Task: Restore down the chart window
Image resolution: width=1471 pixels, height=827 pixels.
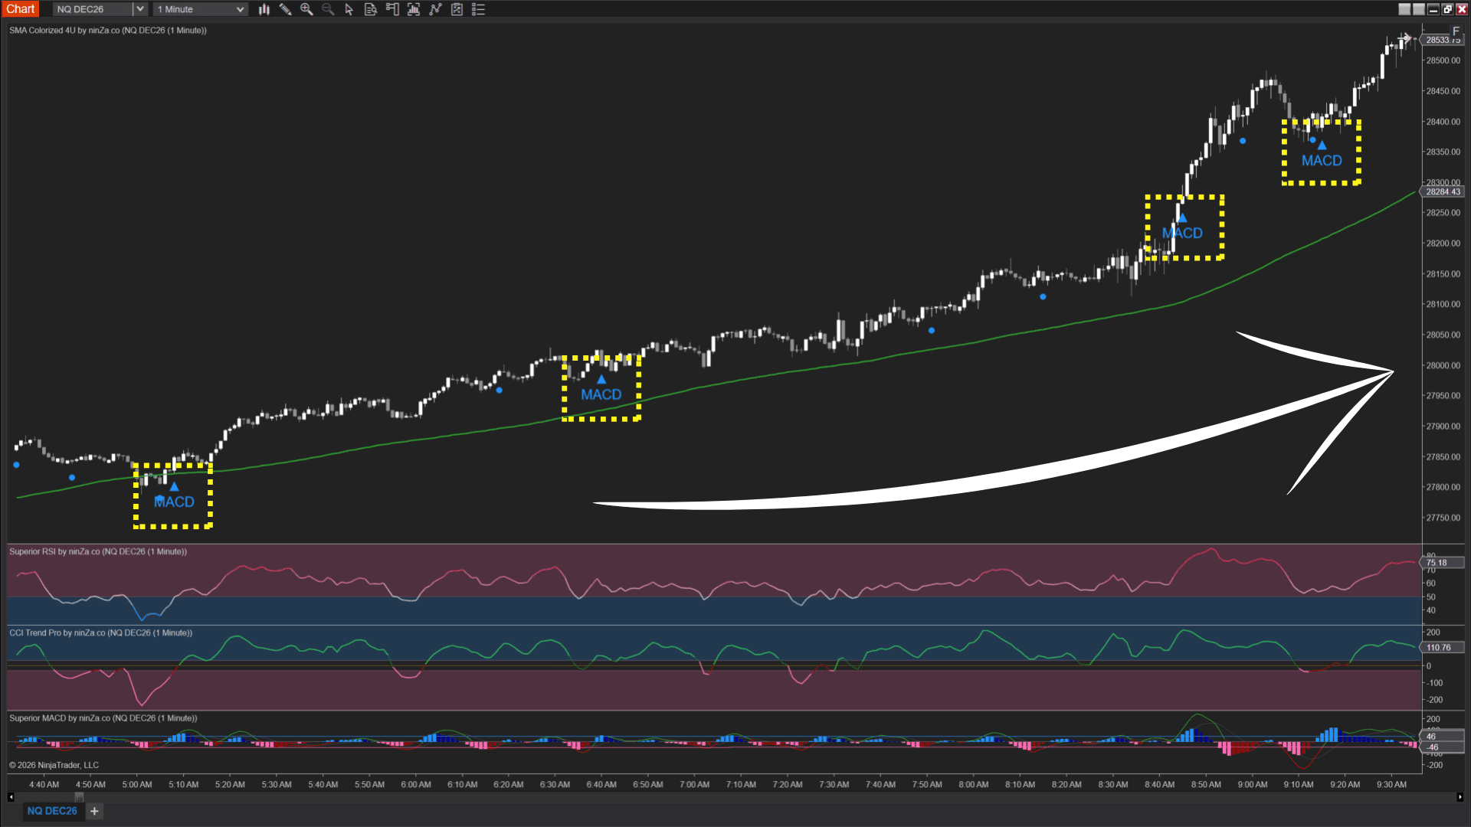Action: [x=1447, y=9]
